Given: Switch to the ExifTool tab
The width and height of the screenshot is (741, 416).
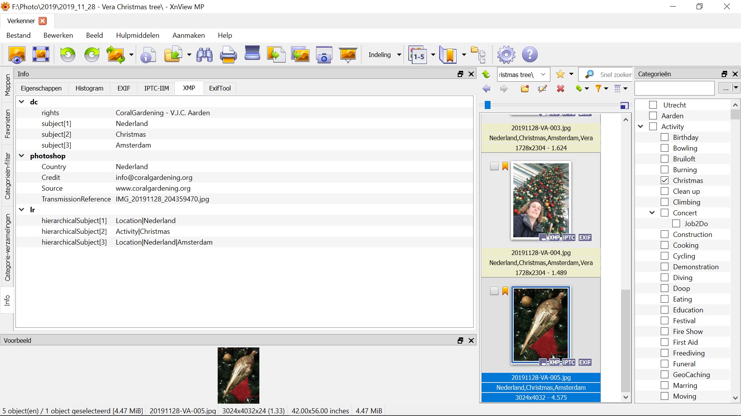Looking at the screenshot, I should pos(220,88).
